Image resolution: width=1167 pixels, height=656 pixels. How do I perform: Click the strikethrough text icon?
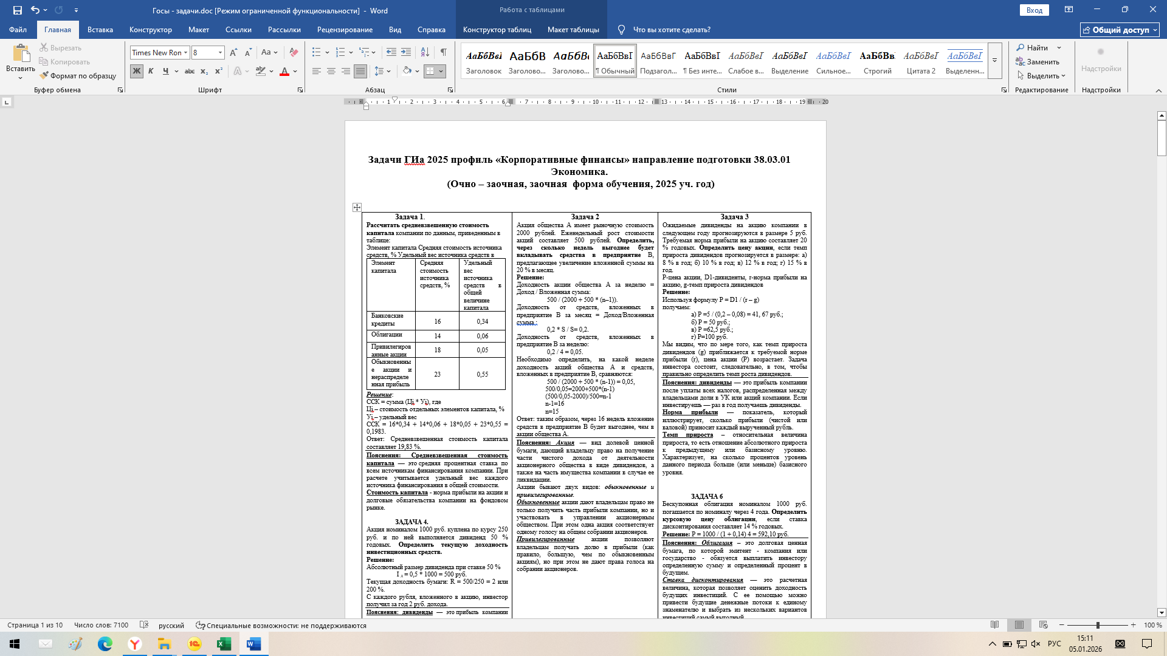(189, 71)
